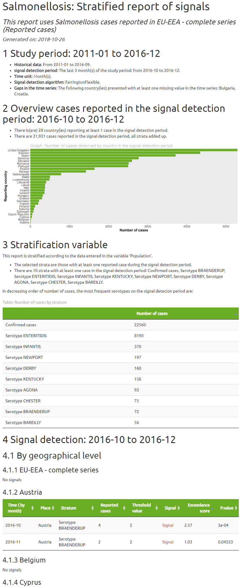240x588 pixels.
Task: Click sort arrows beside Threshold value header
Action: [x=157, y=508]
